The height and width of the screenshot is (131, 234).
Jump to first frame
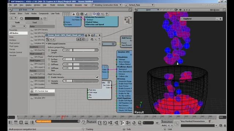click(110, 123)
